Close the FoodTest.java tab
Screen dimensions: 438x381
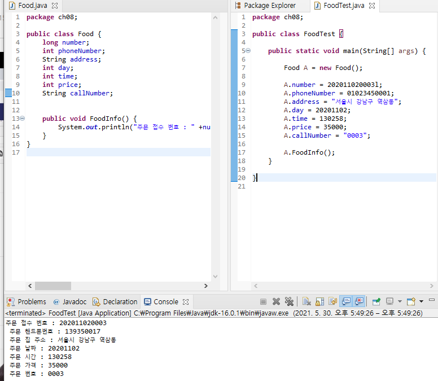point(372,6)
